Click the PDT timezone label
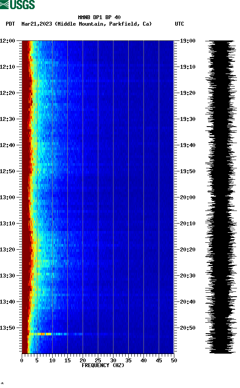Image resolution: width=240 pixels, height=388 pixels. coord(10,24)
